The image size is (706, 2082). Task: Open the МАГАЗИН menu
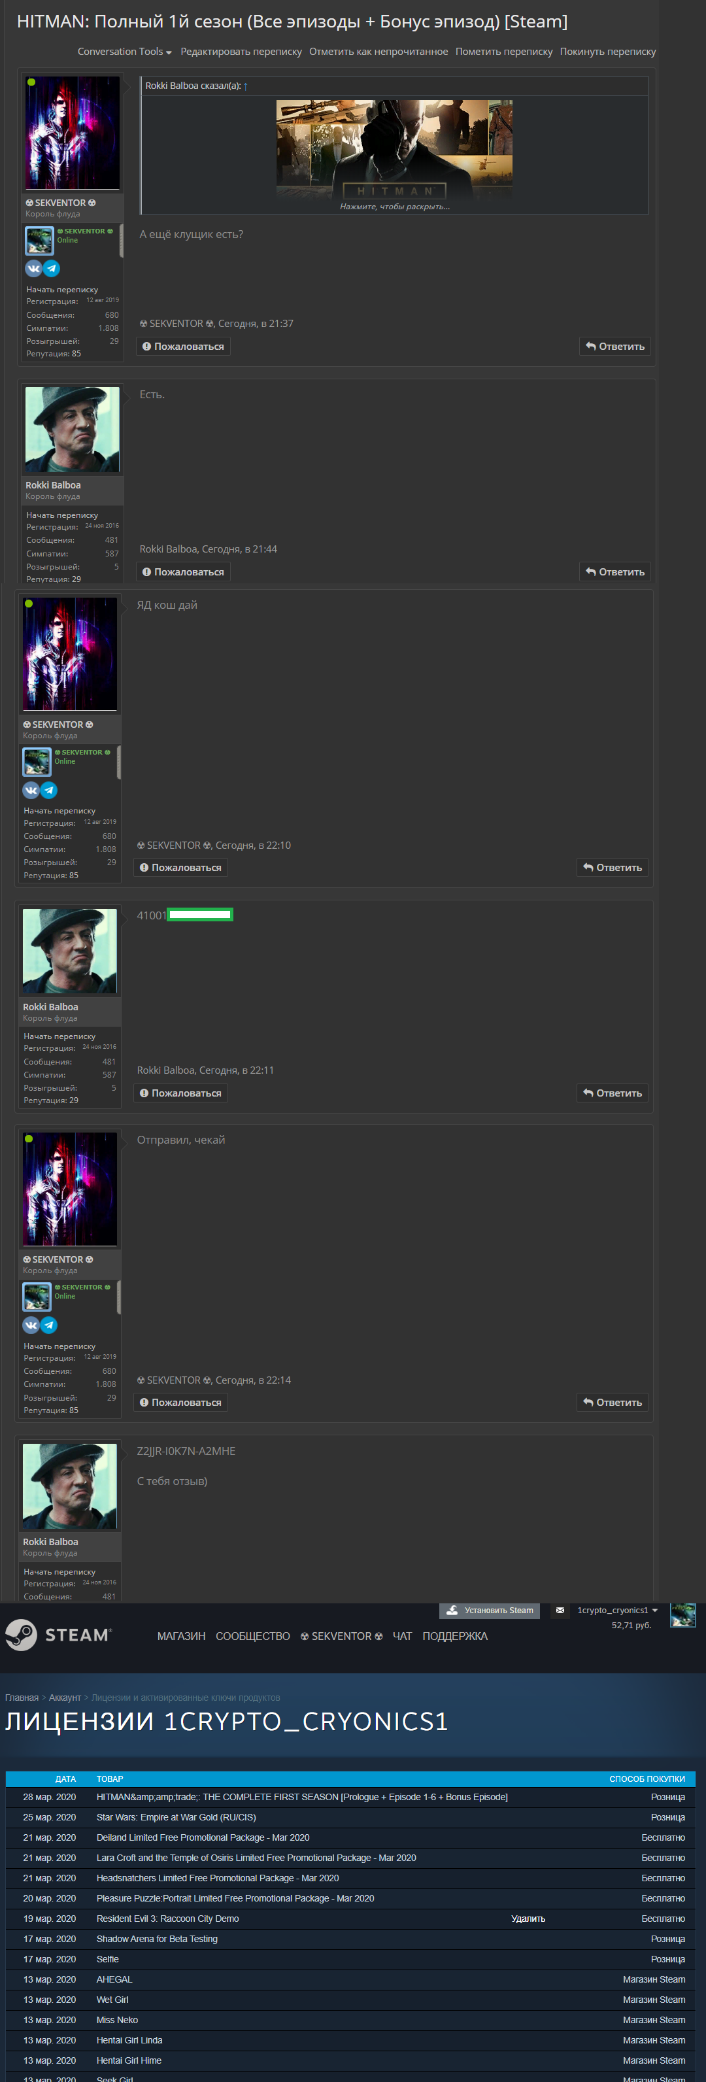click(181, 1636)
